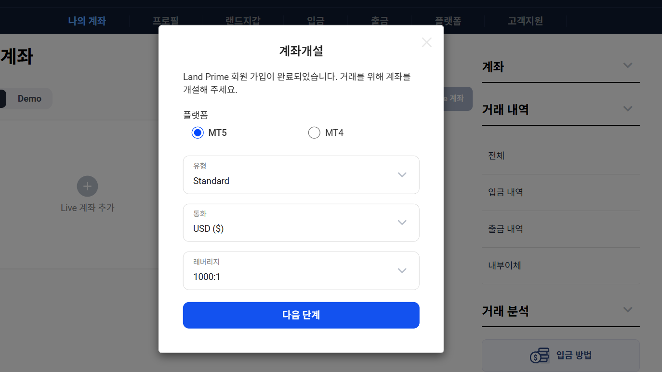Click the coin icon beside 입금 방법
Image resolution: width=662 pixels, height=372 pixels.
540,356
